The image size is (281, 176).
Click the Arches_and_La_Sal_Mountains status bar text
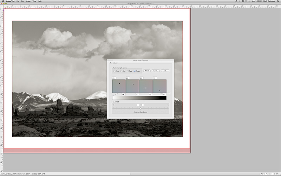[23, 174]
